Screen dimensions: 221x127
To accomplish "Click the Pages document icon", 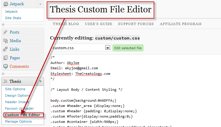I will [x=6, y=58].
